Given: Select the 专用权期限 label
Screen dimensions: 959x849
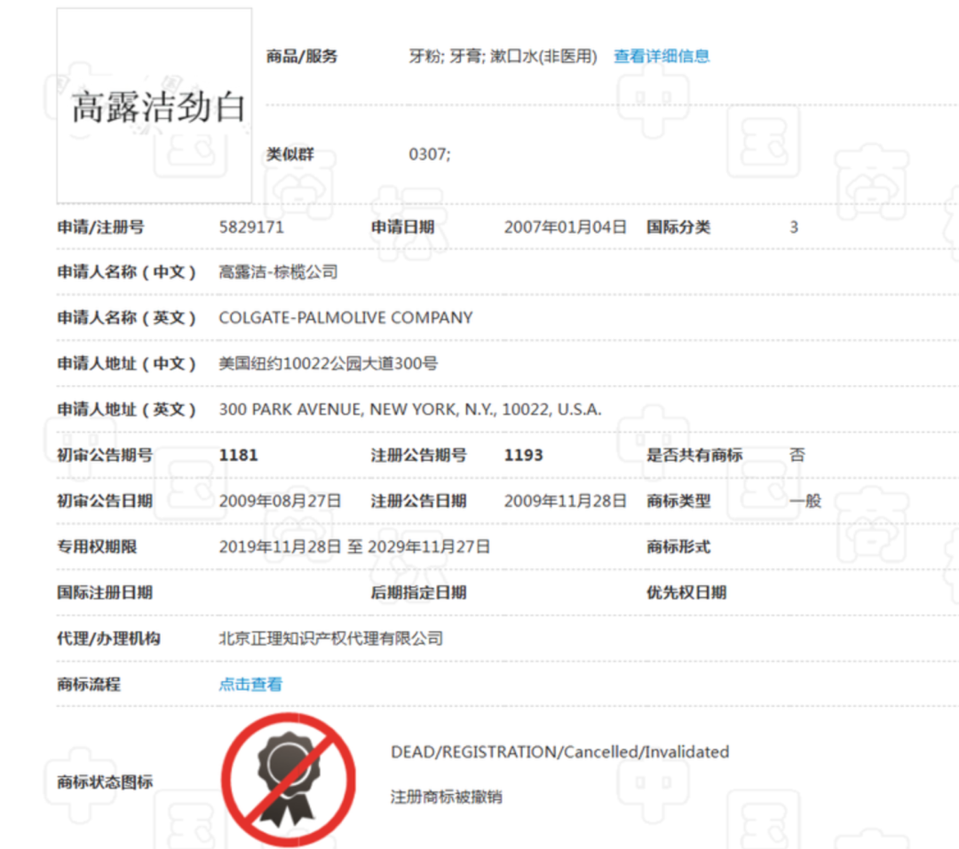Looking at the screenshot, I should point(97,547).
